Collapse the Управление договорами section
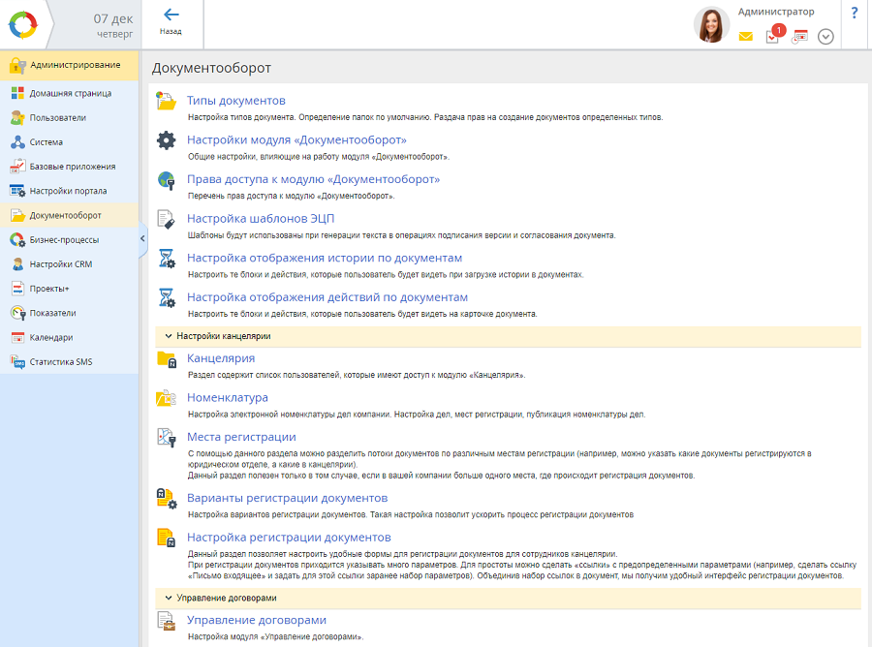Screen dimensions: 872x647 coord(168,598)
